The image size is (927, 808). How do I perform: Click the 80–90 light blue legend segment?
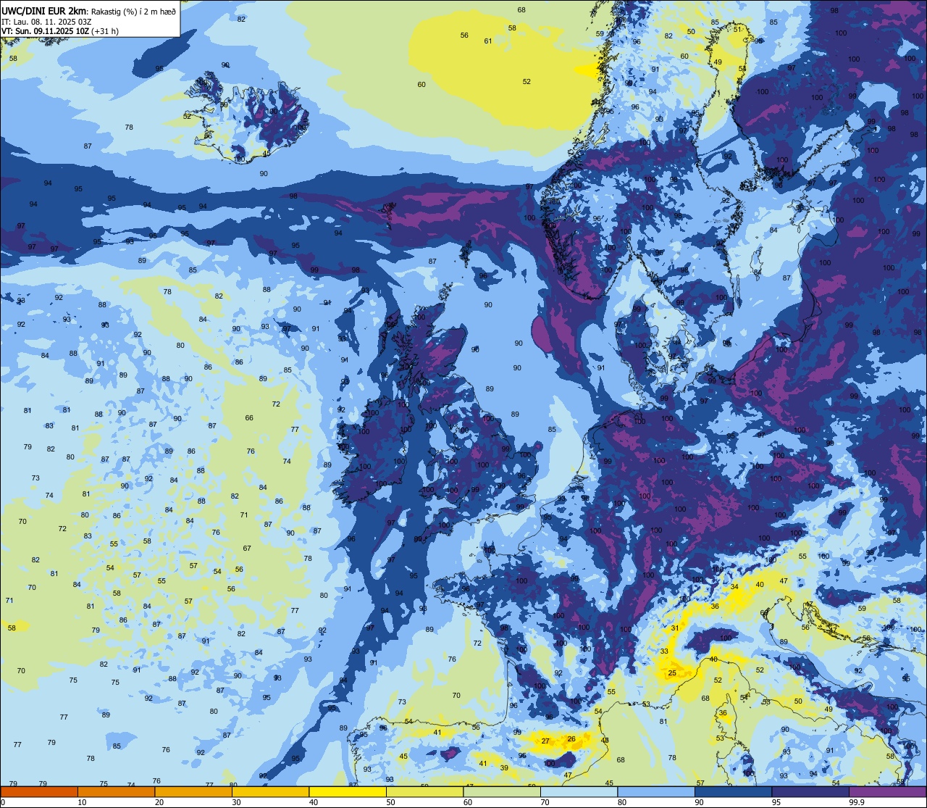click(x=656, y=791)
